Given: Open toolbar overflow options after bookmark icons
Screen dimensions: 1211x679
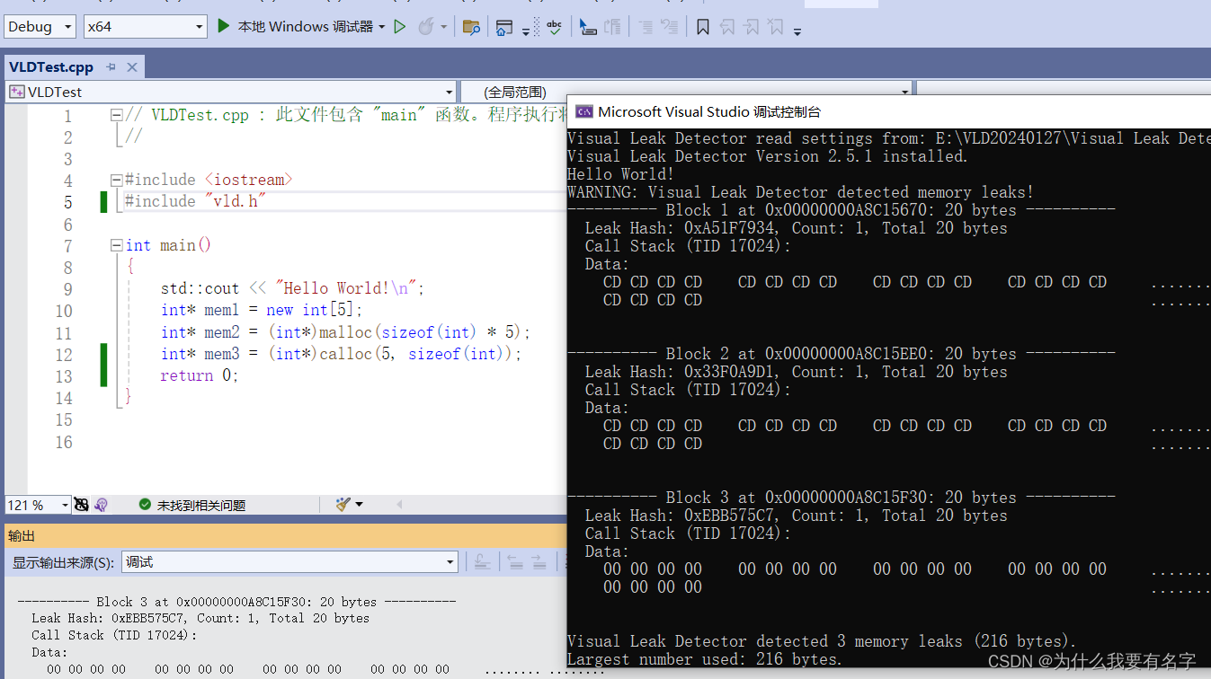Looking at the screenshot, I should coord(797,31).
